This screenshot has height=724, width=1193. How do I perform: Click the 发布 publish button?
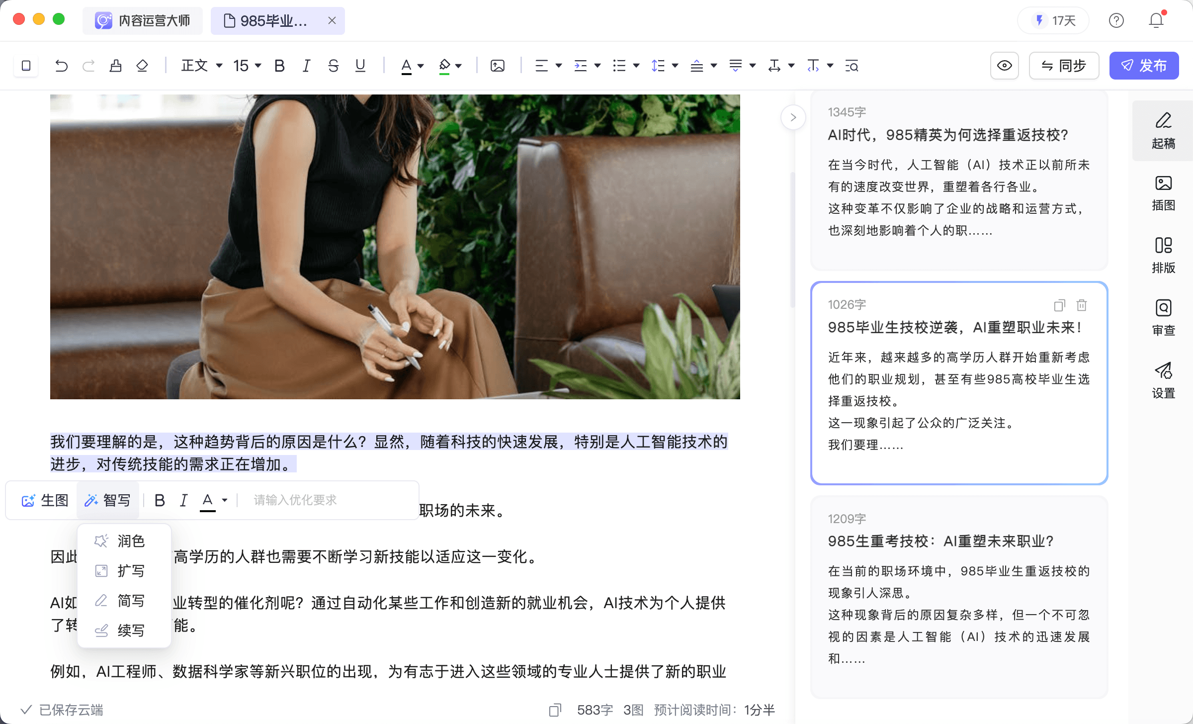[x=1144, y=66]
